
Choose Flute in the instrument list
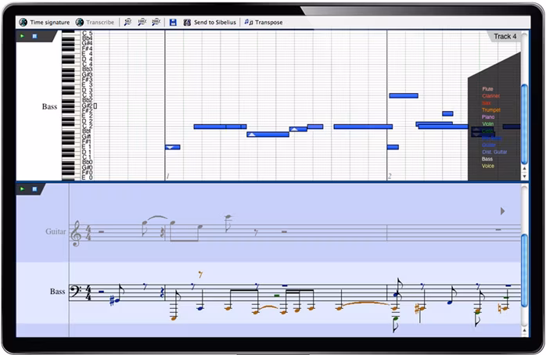[x=487, y=89]
